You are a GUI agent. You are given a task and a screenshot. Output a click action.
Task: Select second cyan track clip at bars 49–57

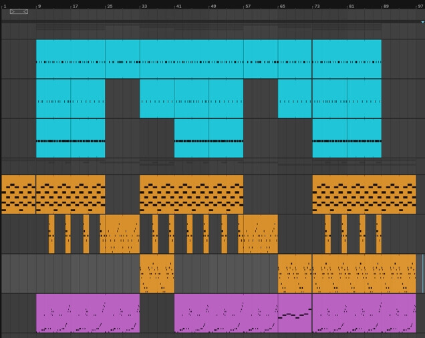coord(226,99)
